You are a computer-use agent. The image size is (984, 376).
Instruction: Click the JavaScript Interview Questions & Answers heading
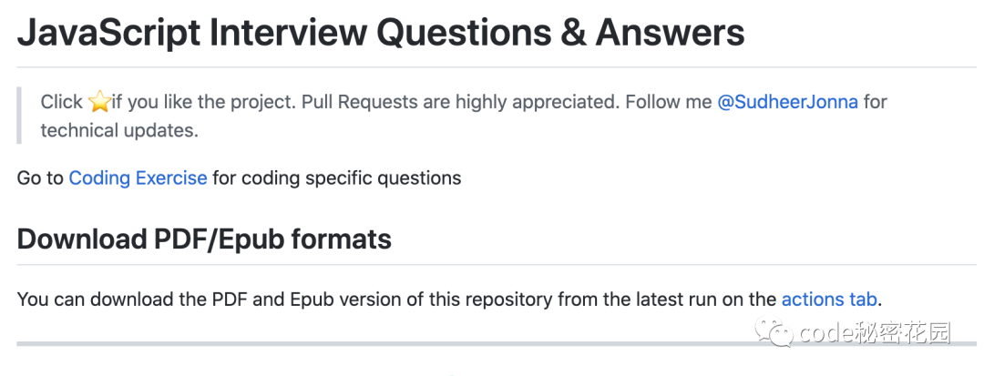380,33
